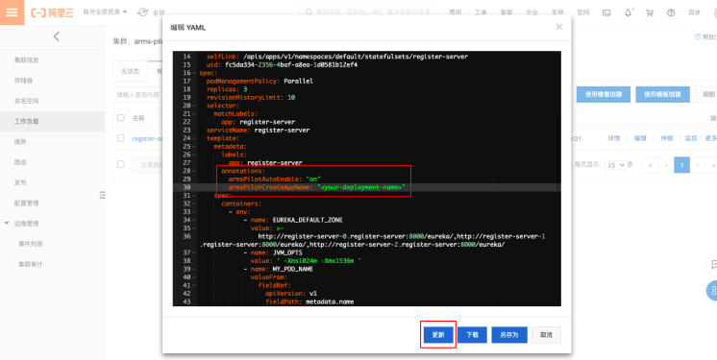Click 编辑 link for register-server
Viewport: 717px width, 360px height.
click(x=640, y=138)
